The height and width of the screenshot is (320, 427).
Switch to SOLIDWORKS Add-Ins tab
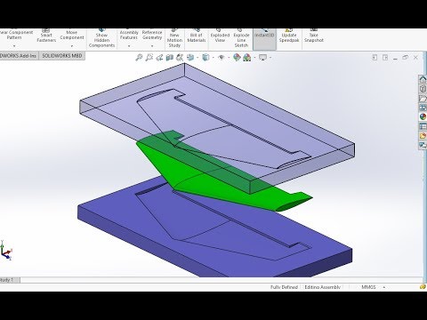[20, 56]
